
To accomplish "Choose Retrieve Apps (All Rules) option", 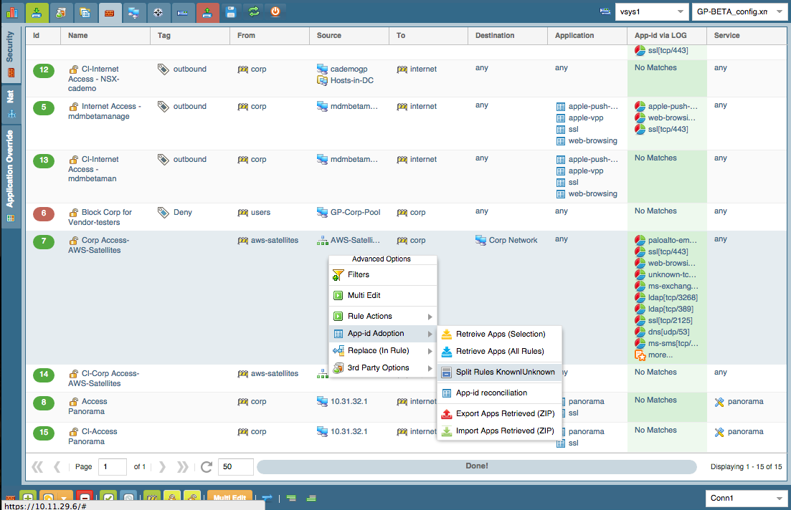I will click(x=500, y=351).
